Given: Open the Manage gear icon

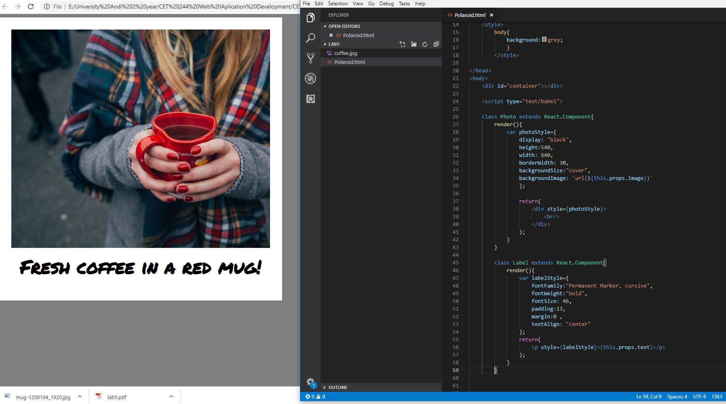Looking at the screenshot, I should (310, 382).
